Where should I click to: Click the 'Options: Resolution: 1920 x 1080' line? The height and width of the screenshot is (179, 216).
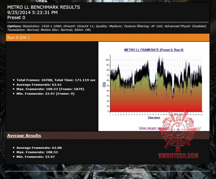click(107, 26)
